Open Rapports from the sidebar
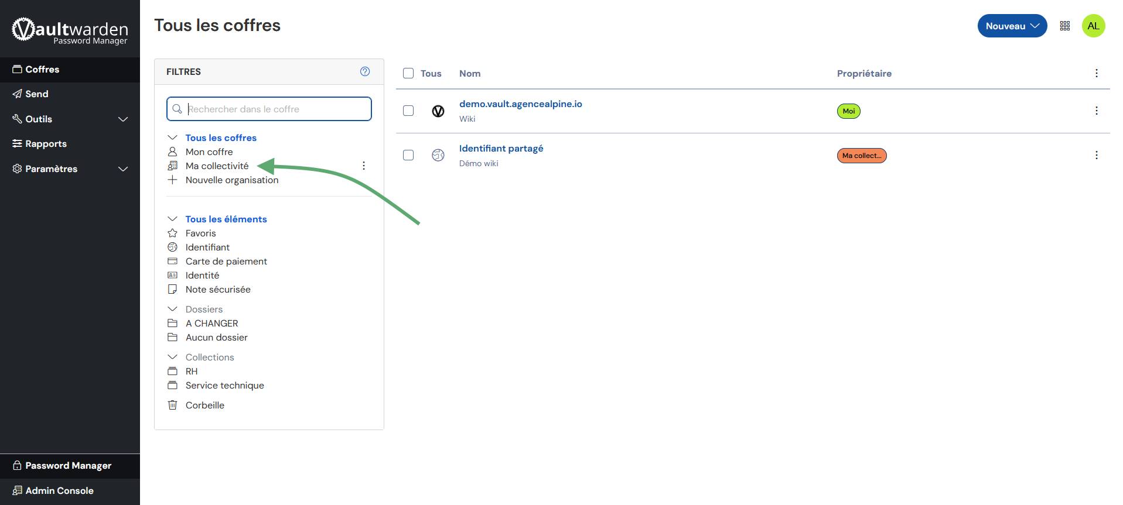 [x=46, y=143]
